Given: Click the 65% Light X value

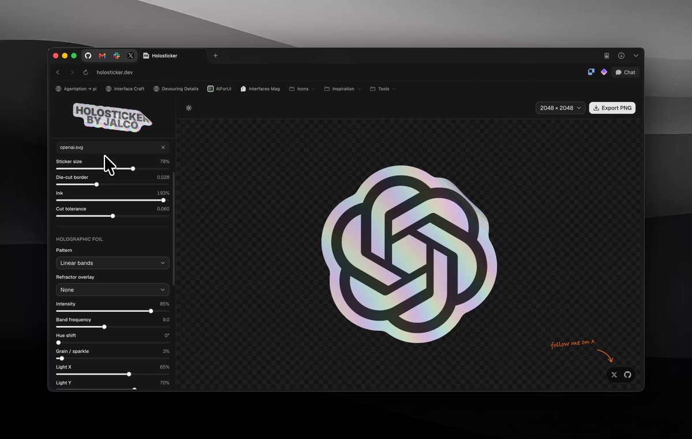Looking at the screenshot, I should 164,367.
